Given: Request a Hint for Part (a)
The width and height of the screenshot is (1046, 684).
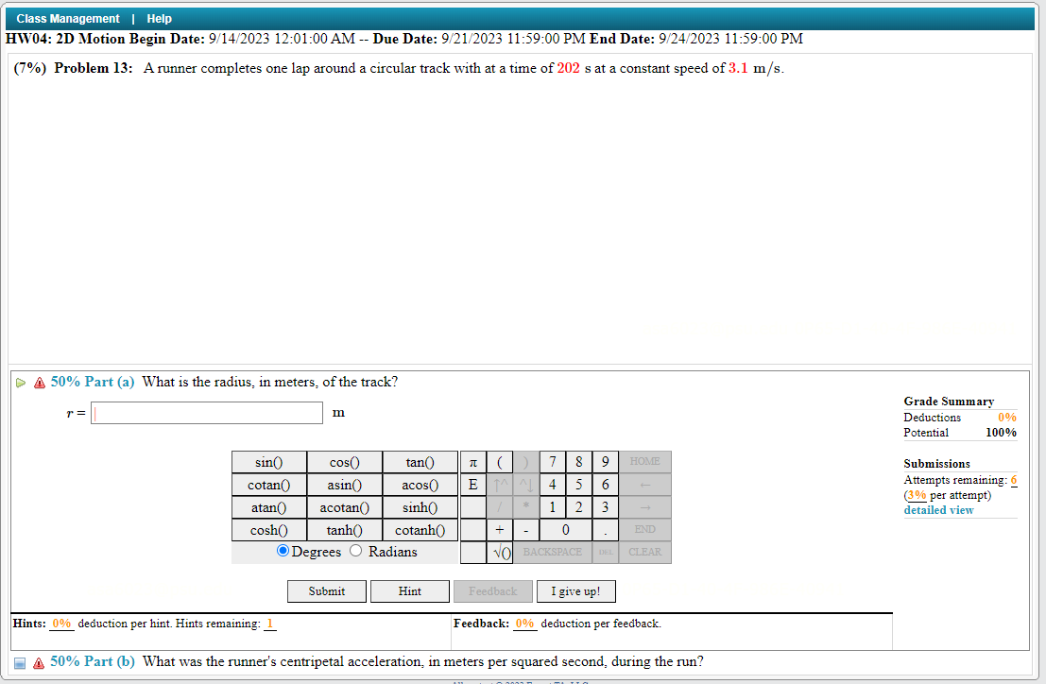Looking at the screenshot, I should [409, 590].
